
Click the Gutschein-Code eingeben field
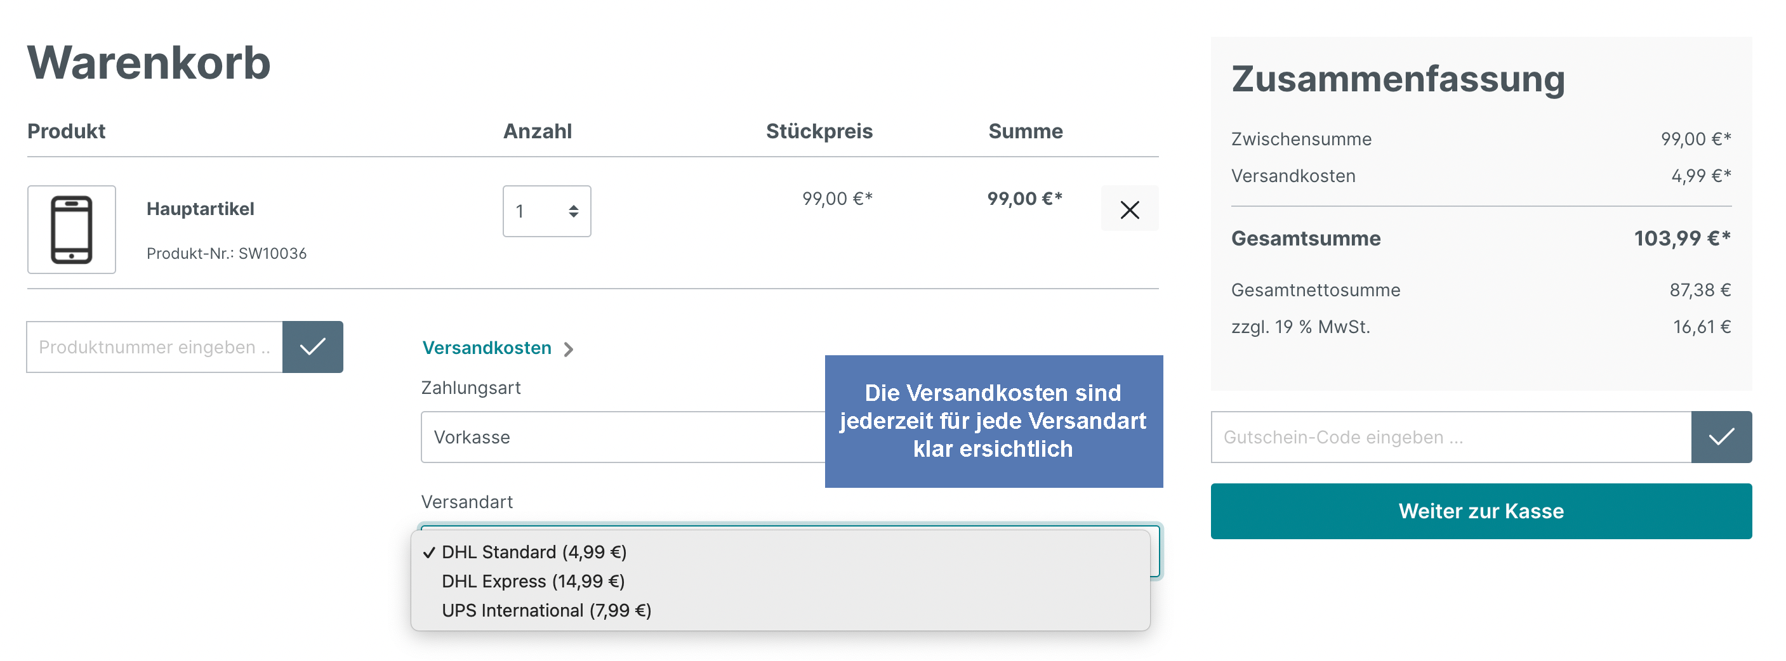tap(1450, 437)
